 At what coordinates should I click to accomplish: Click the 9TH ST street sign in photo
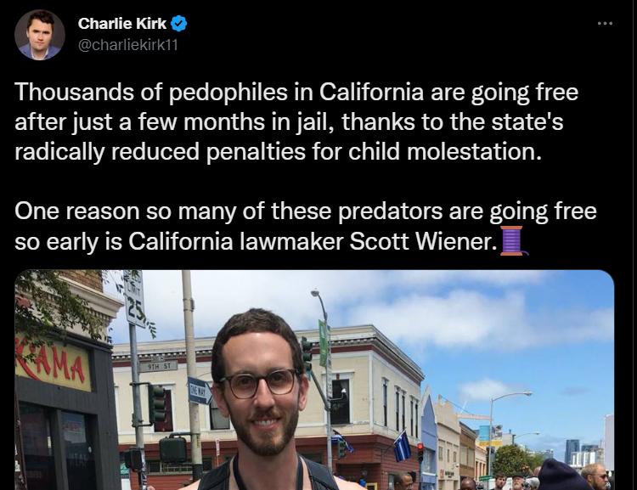tap(159, 366)
